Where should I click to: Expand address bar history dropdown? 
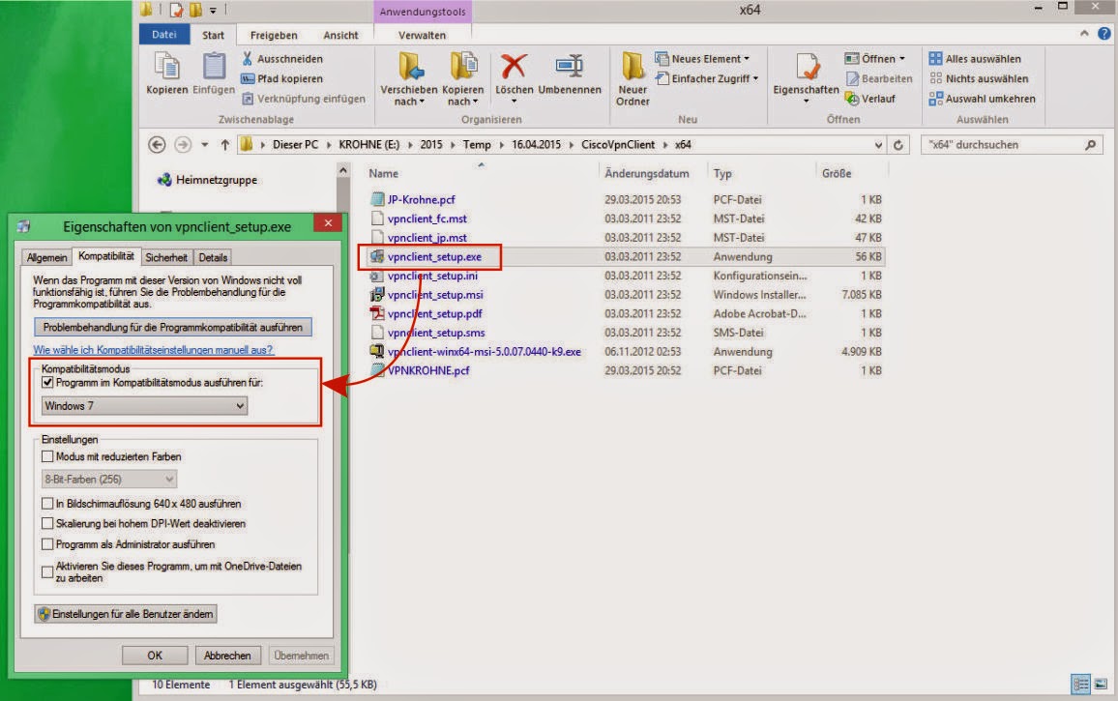tap(878, 145)
